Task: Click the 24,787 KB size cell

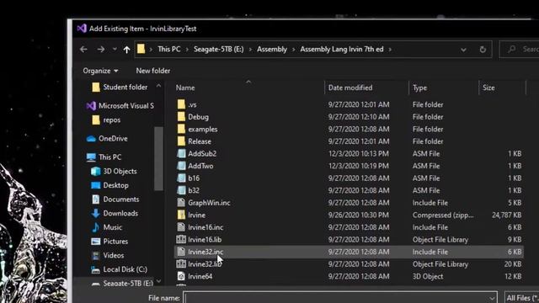Action: click(x=507, y=215)
